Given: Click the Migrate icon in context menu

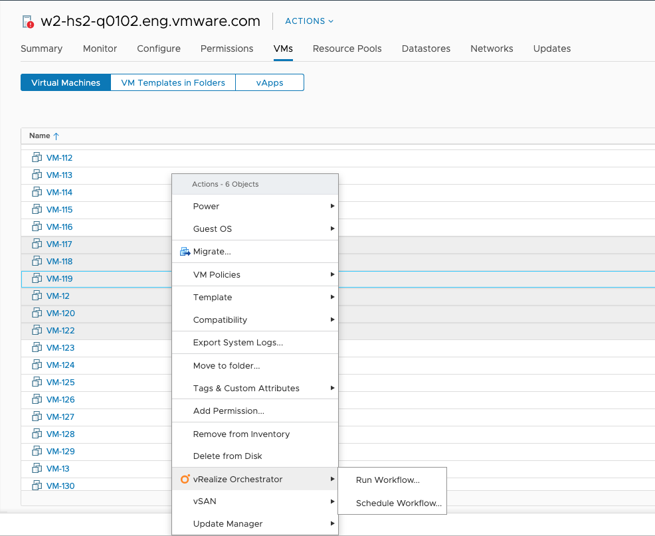Looking at the screenshot, I should [x=185, y=252].
